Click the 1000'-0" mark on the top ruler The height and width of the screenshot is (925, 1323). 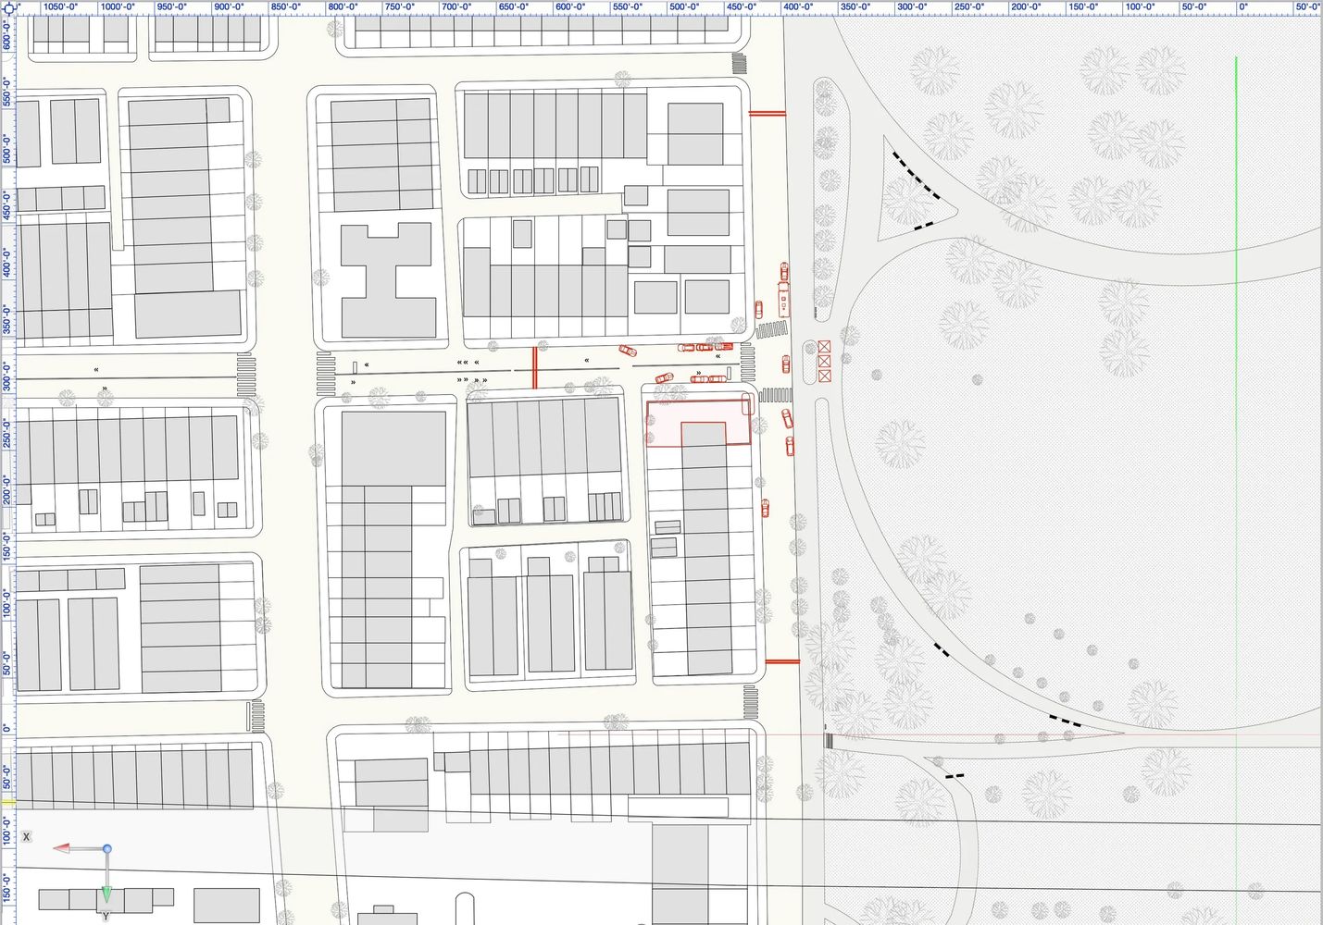point(118,6)
